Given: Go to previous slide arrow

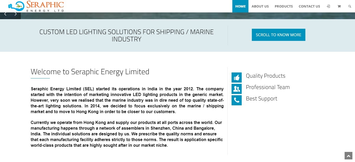Looking at the screenshot, I should [5, 14].
